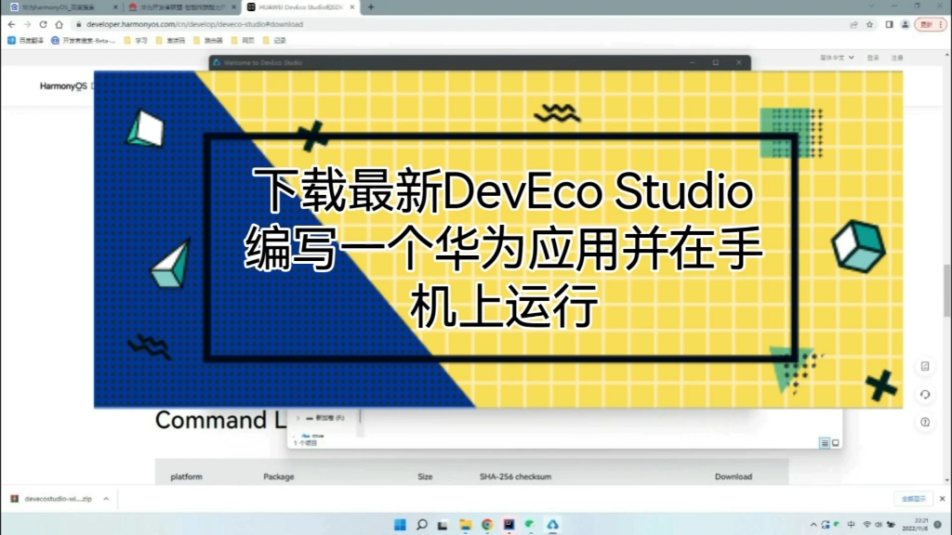The image size is (952, 535).
Task: Click the HarmonyOS site logo
Action: click(63, 86)
